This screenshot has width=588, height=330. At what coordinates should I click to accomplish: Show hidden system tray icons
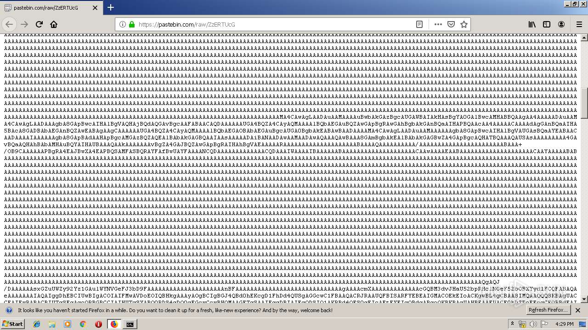512,324
